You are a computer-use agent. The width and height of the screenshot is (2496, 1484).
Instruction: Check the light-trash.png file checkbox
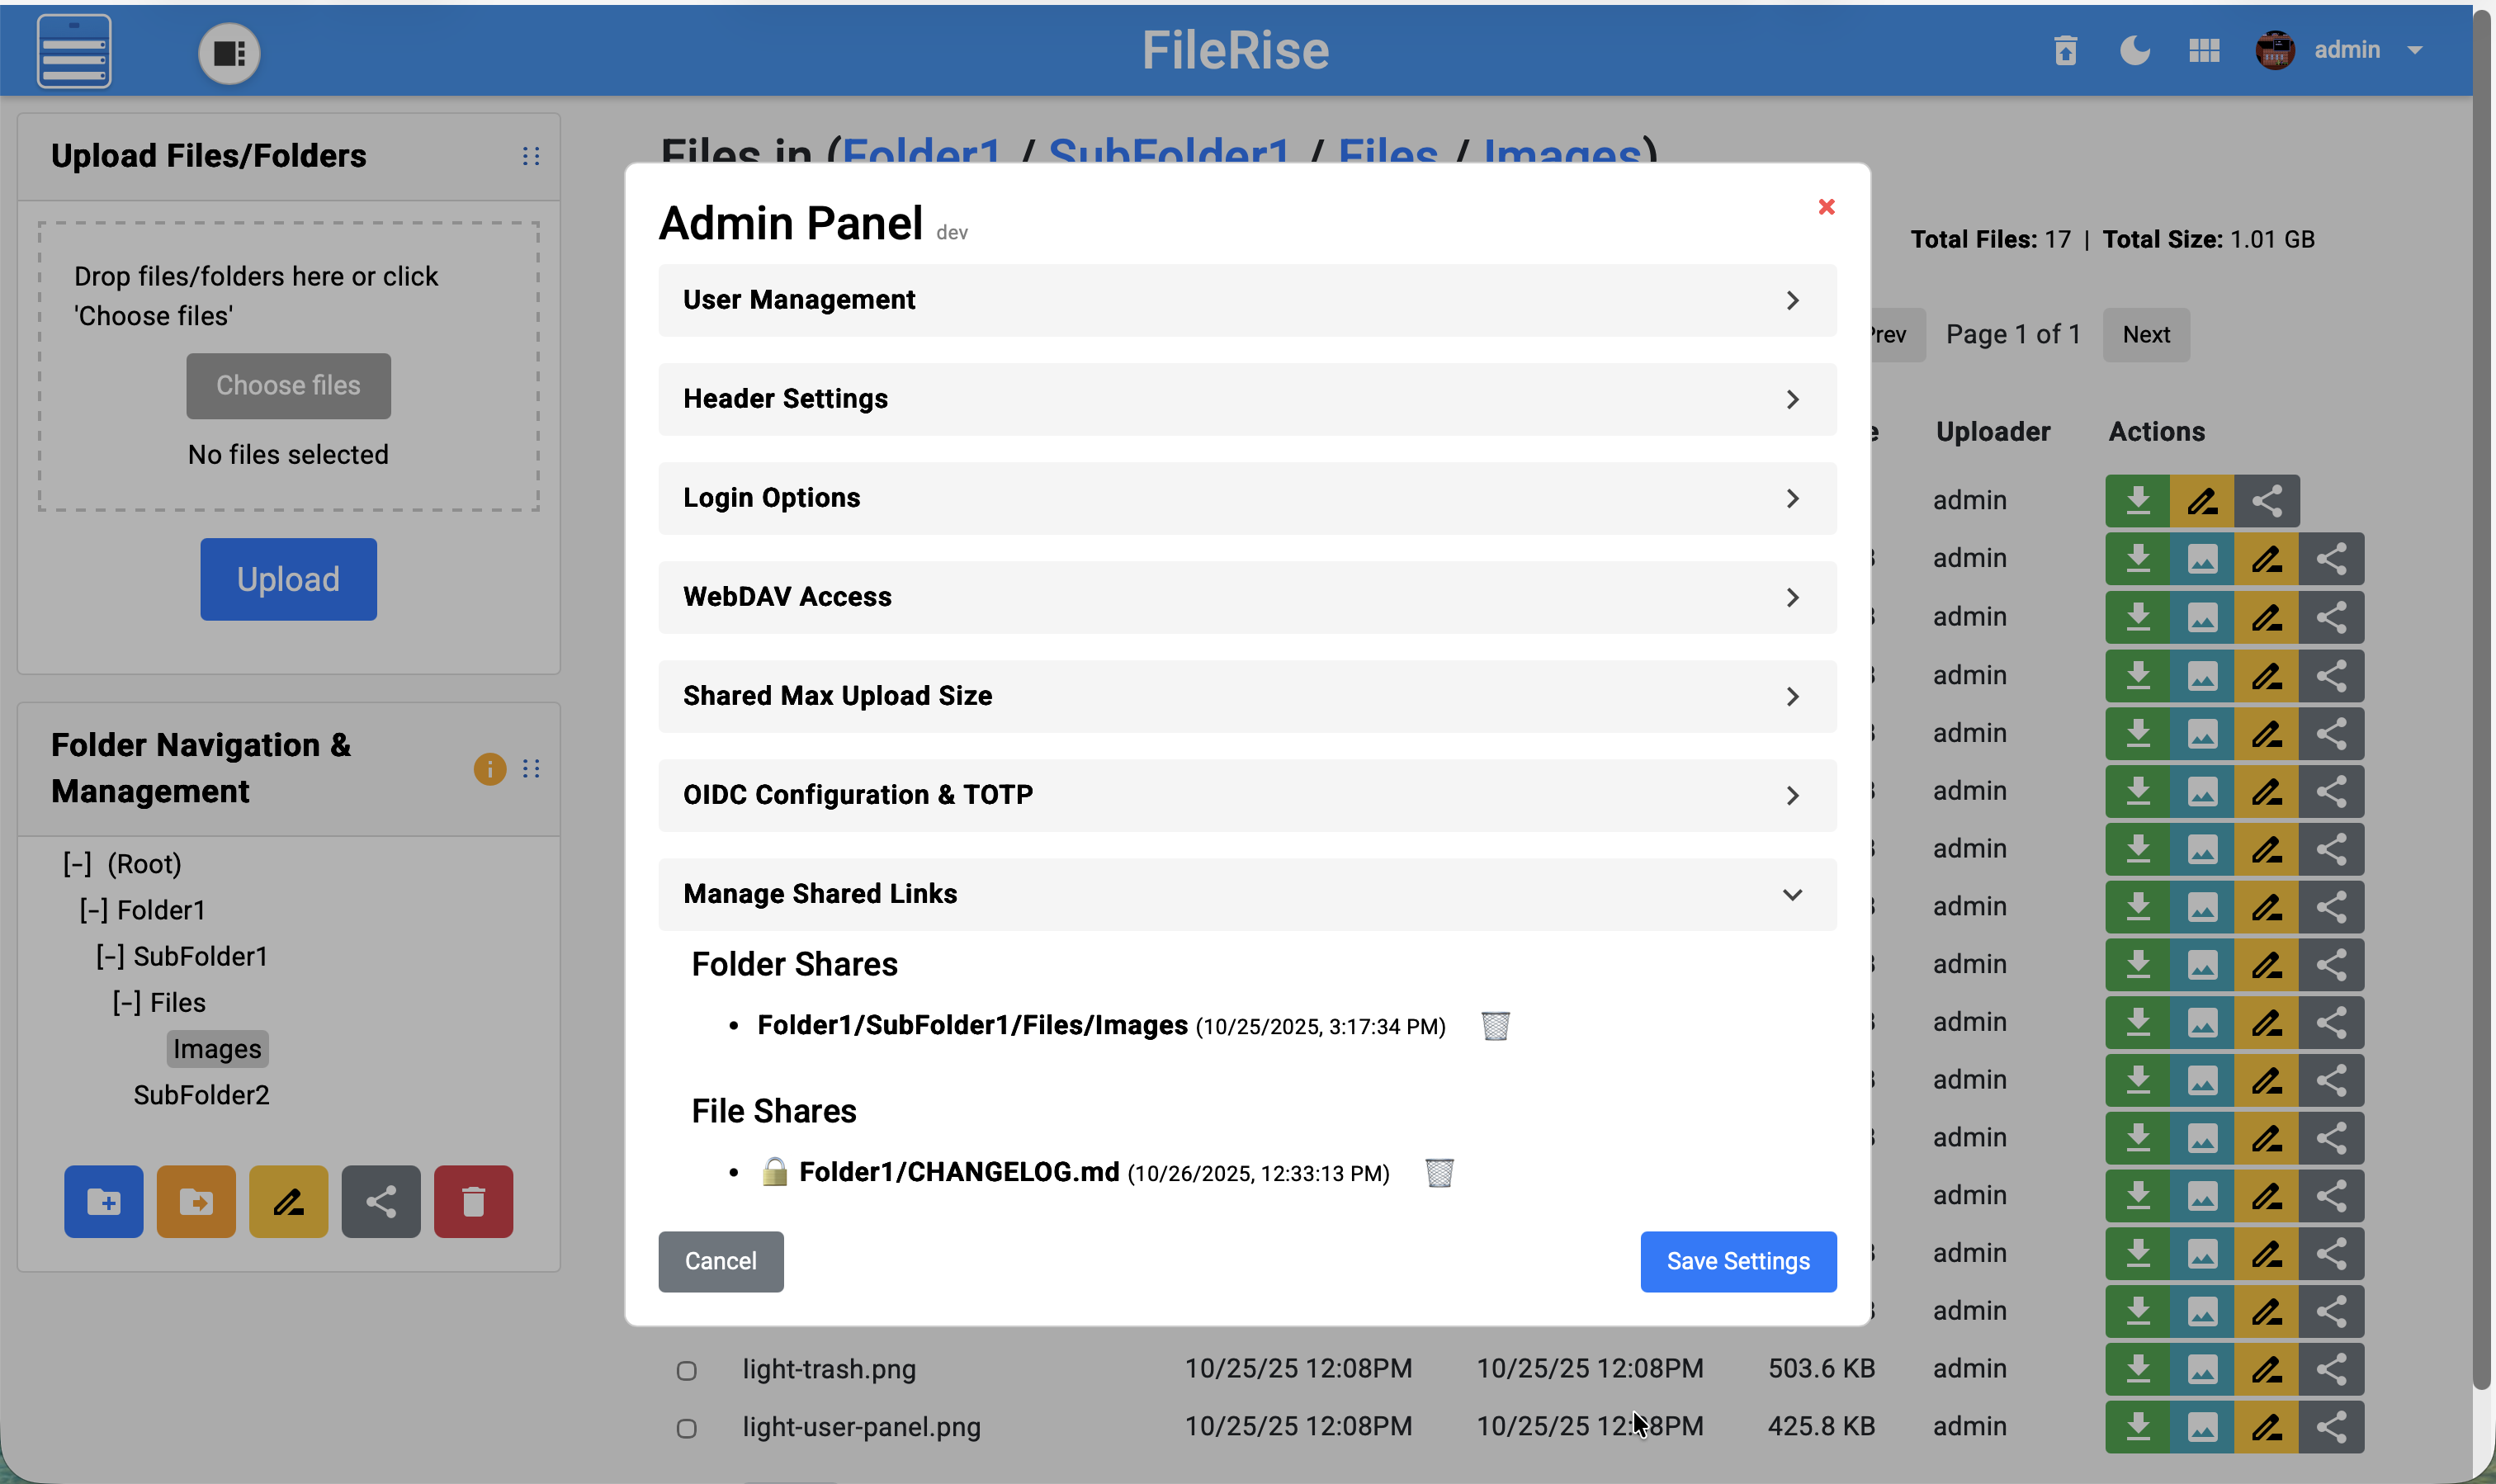(686, 1370)
